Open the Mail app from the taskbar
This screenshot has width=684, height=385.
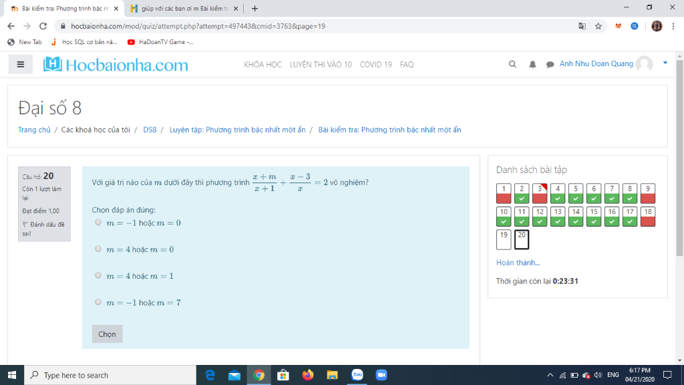(x=234, y=375)
